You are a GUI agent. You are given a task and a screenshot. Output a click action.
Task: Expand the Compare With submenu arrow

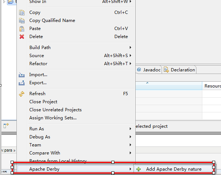click(x=130, y=153)
